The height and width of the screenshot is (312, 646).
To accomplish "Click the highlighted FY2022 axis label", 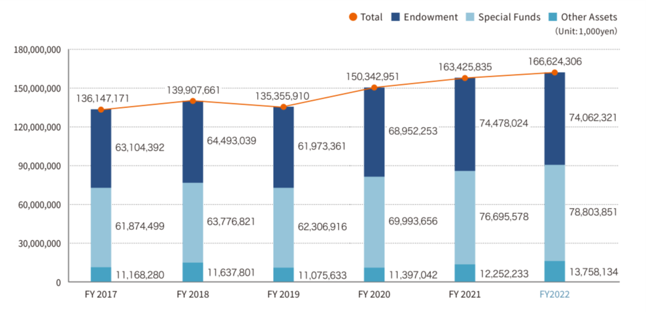I will coord(554,295).
